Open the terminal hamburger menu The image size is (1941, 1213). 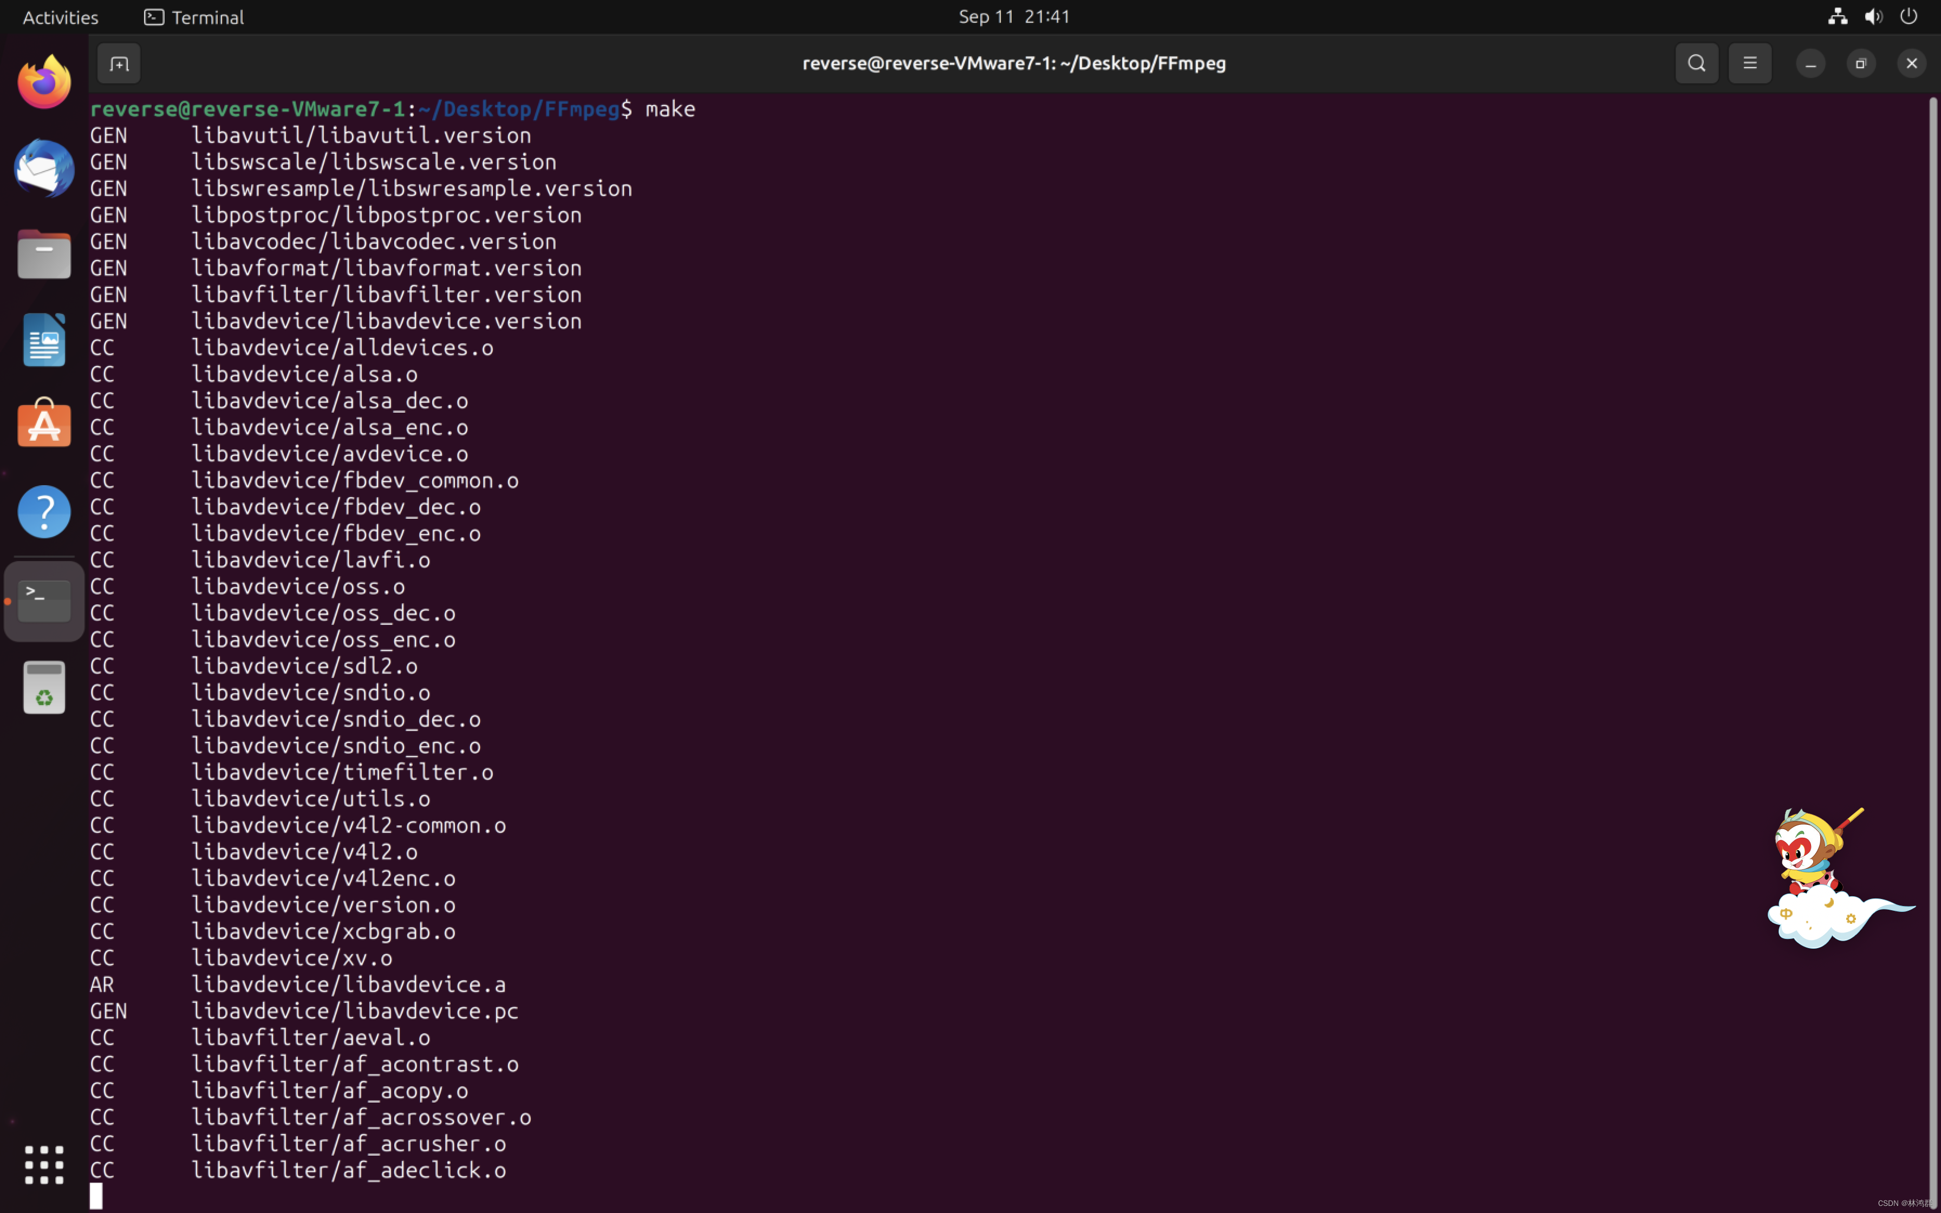click(1749, 63)
